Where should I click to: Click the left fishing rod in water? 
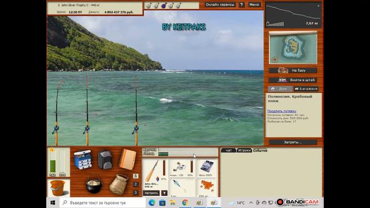click(57, 113)
